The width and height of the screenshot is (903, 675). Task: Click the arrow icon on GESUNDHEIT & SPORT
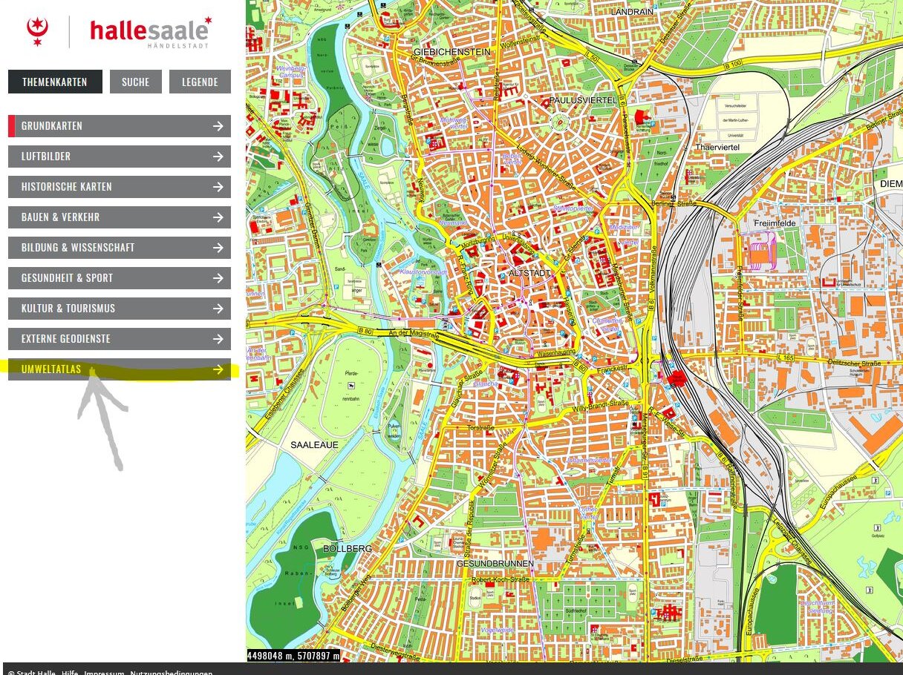pos(218,278)
